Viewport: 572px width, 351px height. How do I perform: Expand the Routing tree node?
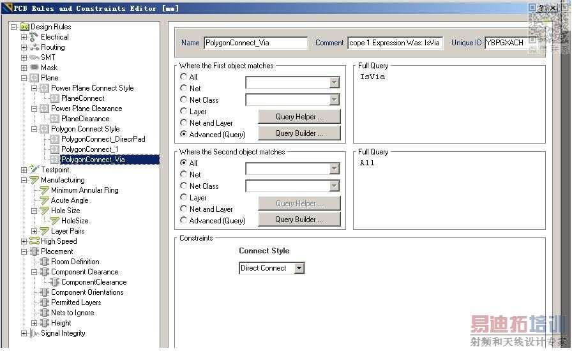point(24,47)
